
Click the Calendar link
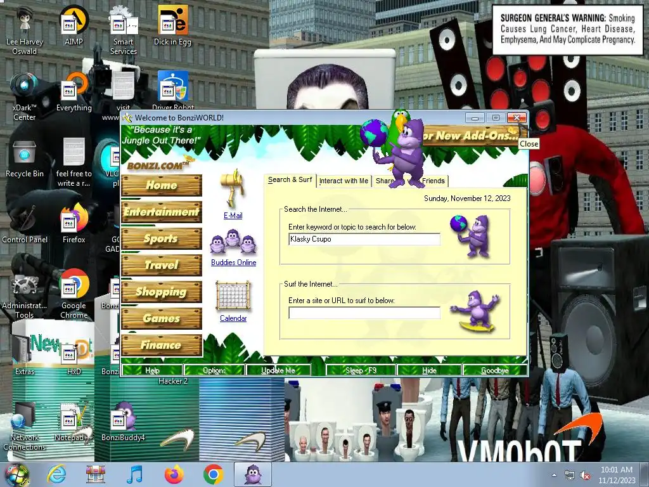[x=233, y=318]
